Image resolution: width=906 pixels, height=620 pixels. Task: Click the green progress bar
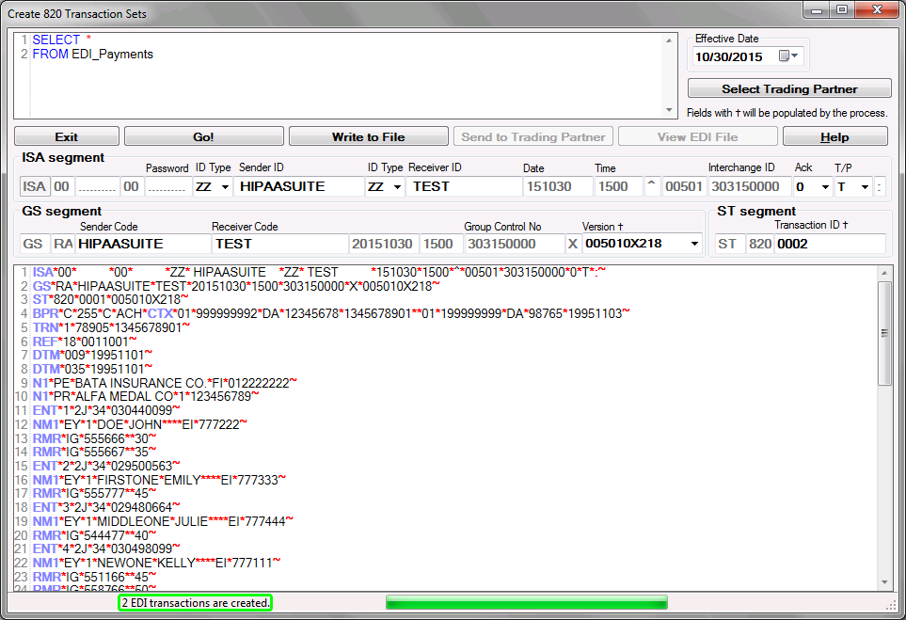526,602
